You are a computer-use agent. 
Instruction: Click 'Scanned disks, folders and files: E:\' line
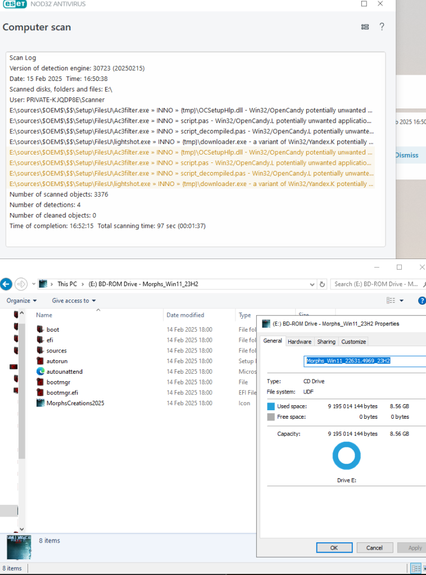(61, 89)
